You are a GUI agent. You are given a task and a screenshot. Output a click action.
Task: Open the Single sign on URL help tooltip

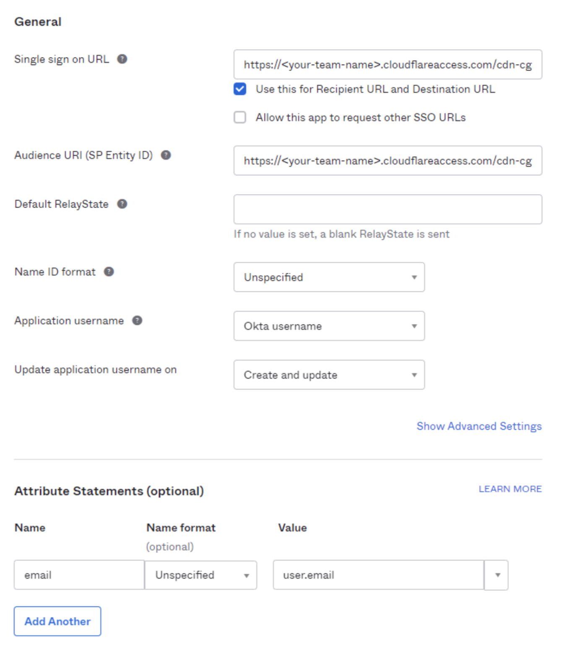[122, 59]
